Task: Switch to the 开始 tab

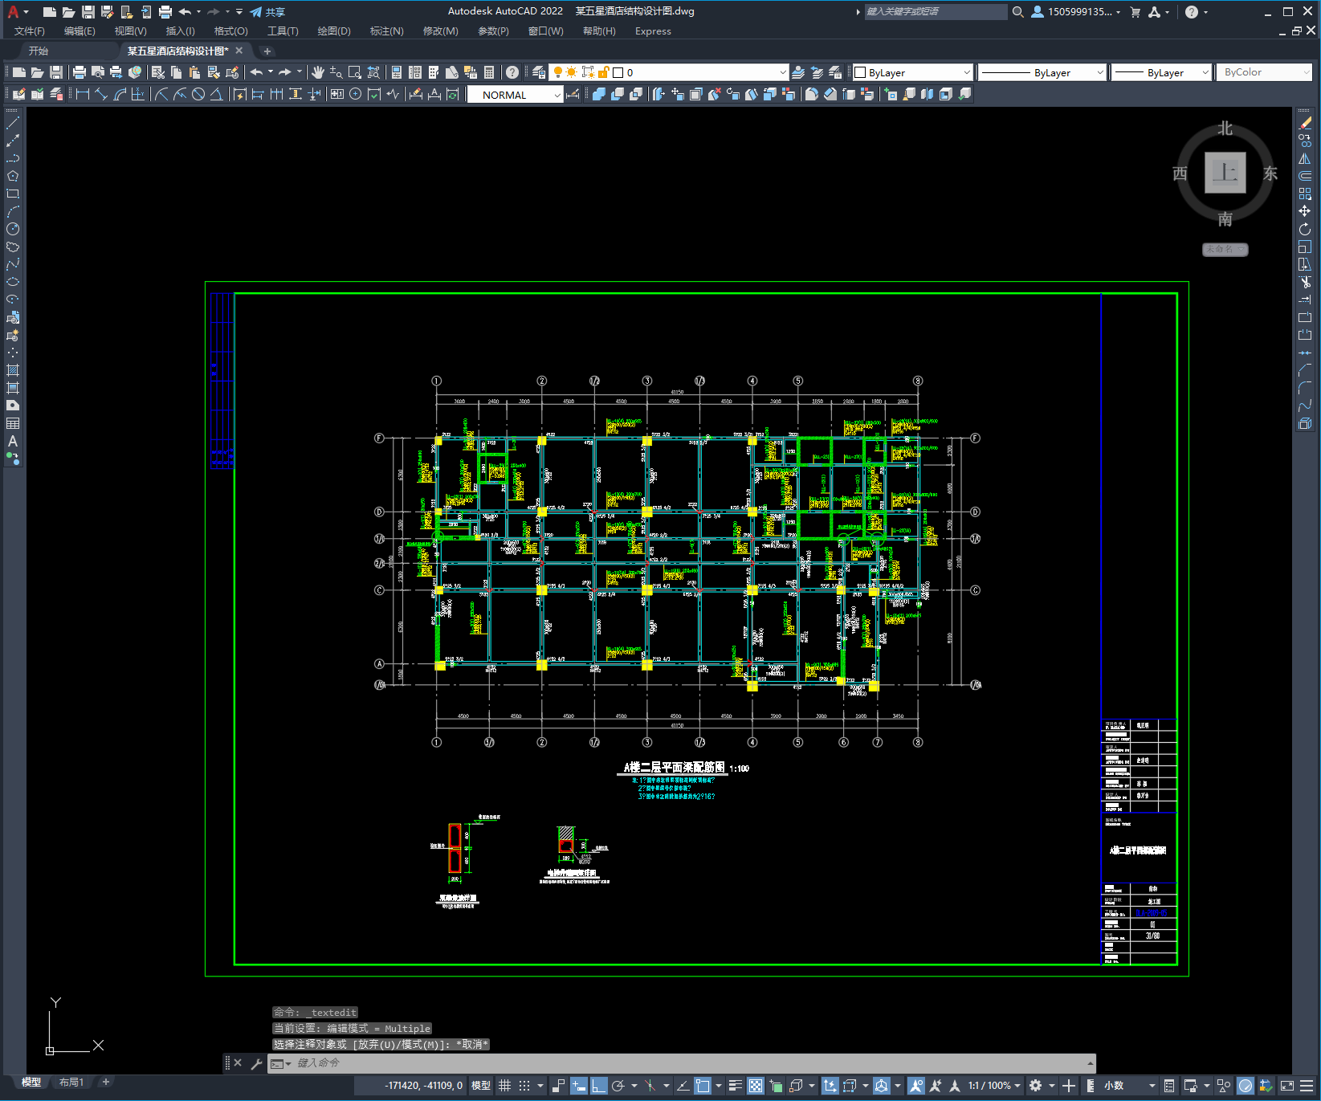Action: pyautogui.click(x=39, y=51)
